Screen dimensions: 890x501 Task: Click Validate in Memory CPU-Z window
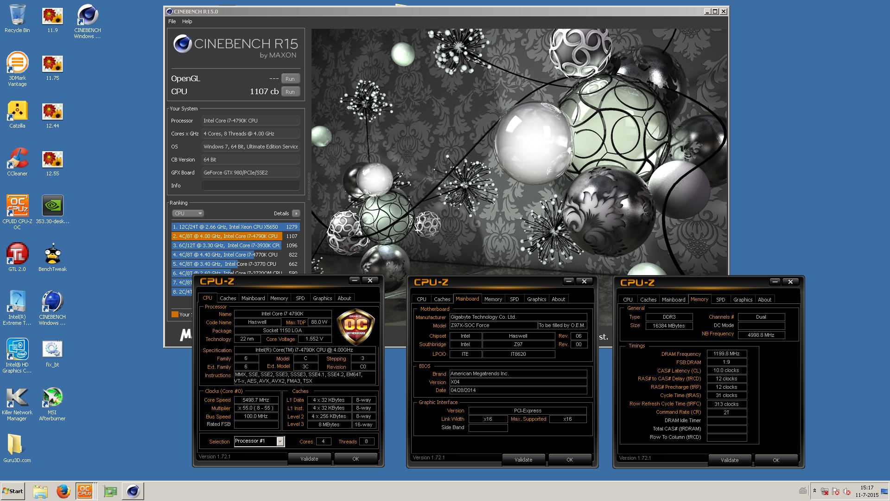click(730, 460)
